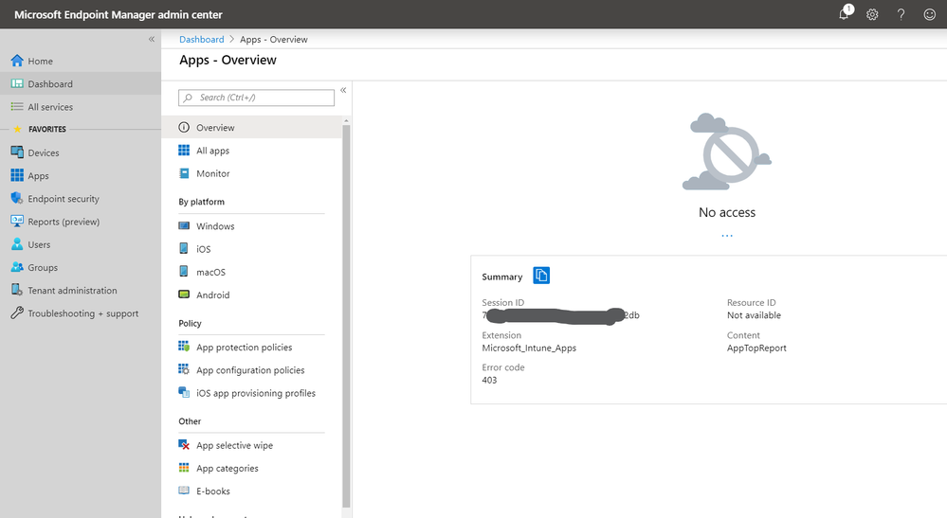Click the All apps grid icon
Screen dimensions: 947x518
[x=184, y=151]
